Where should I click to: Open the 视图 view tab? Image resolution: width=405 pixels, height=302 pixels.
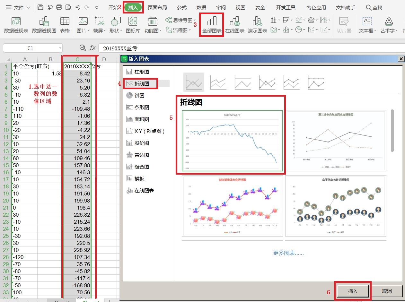click(240, 7)
